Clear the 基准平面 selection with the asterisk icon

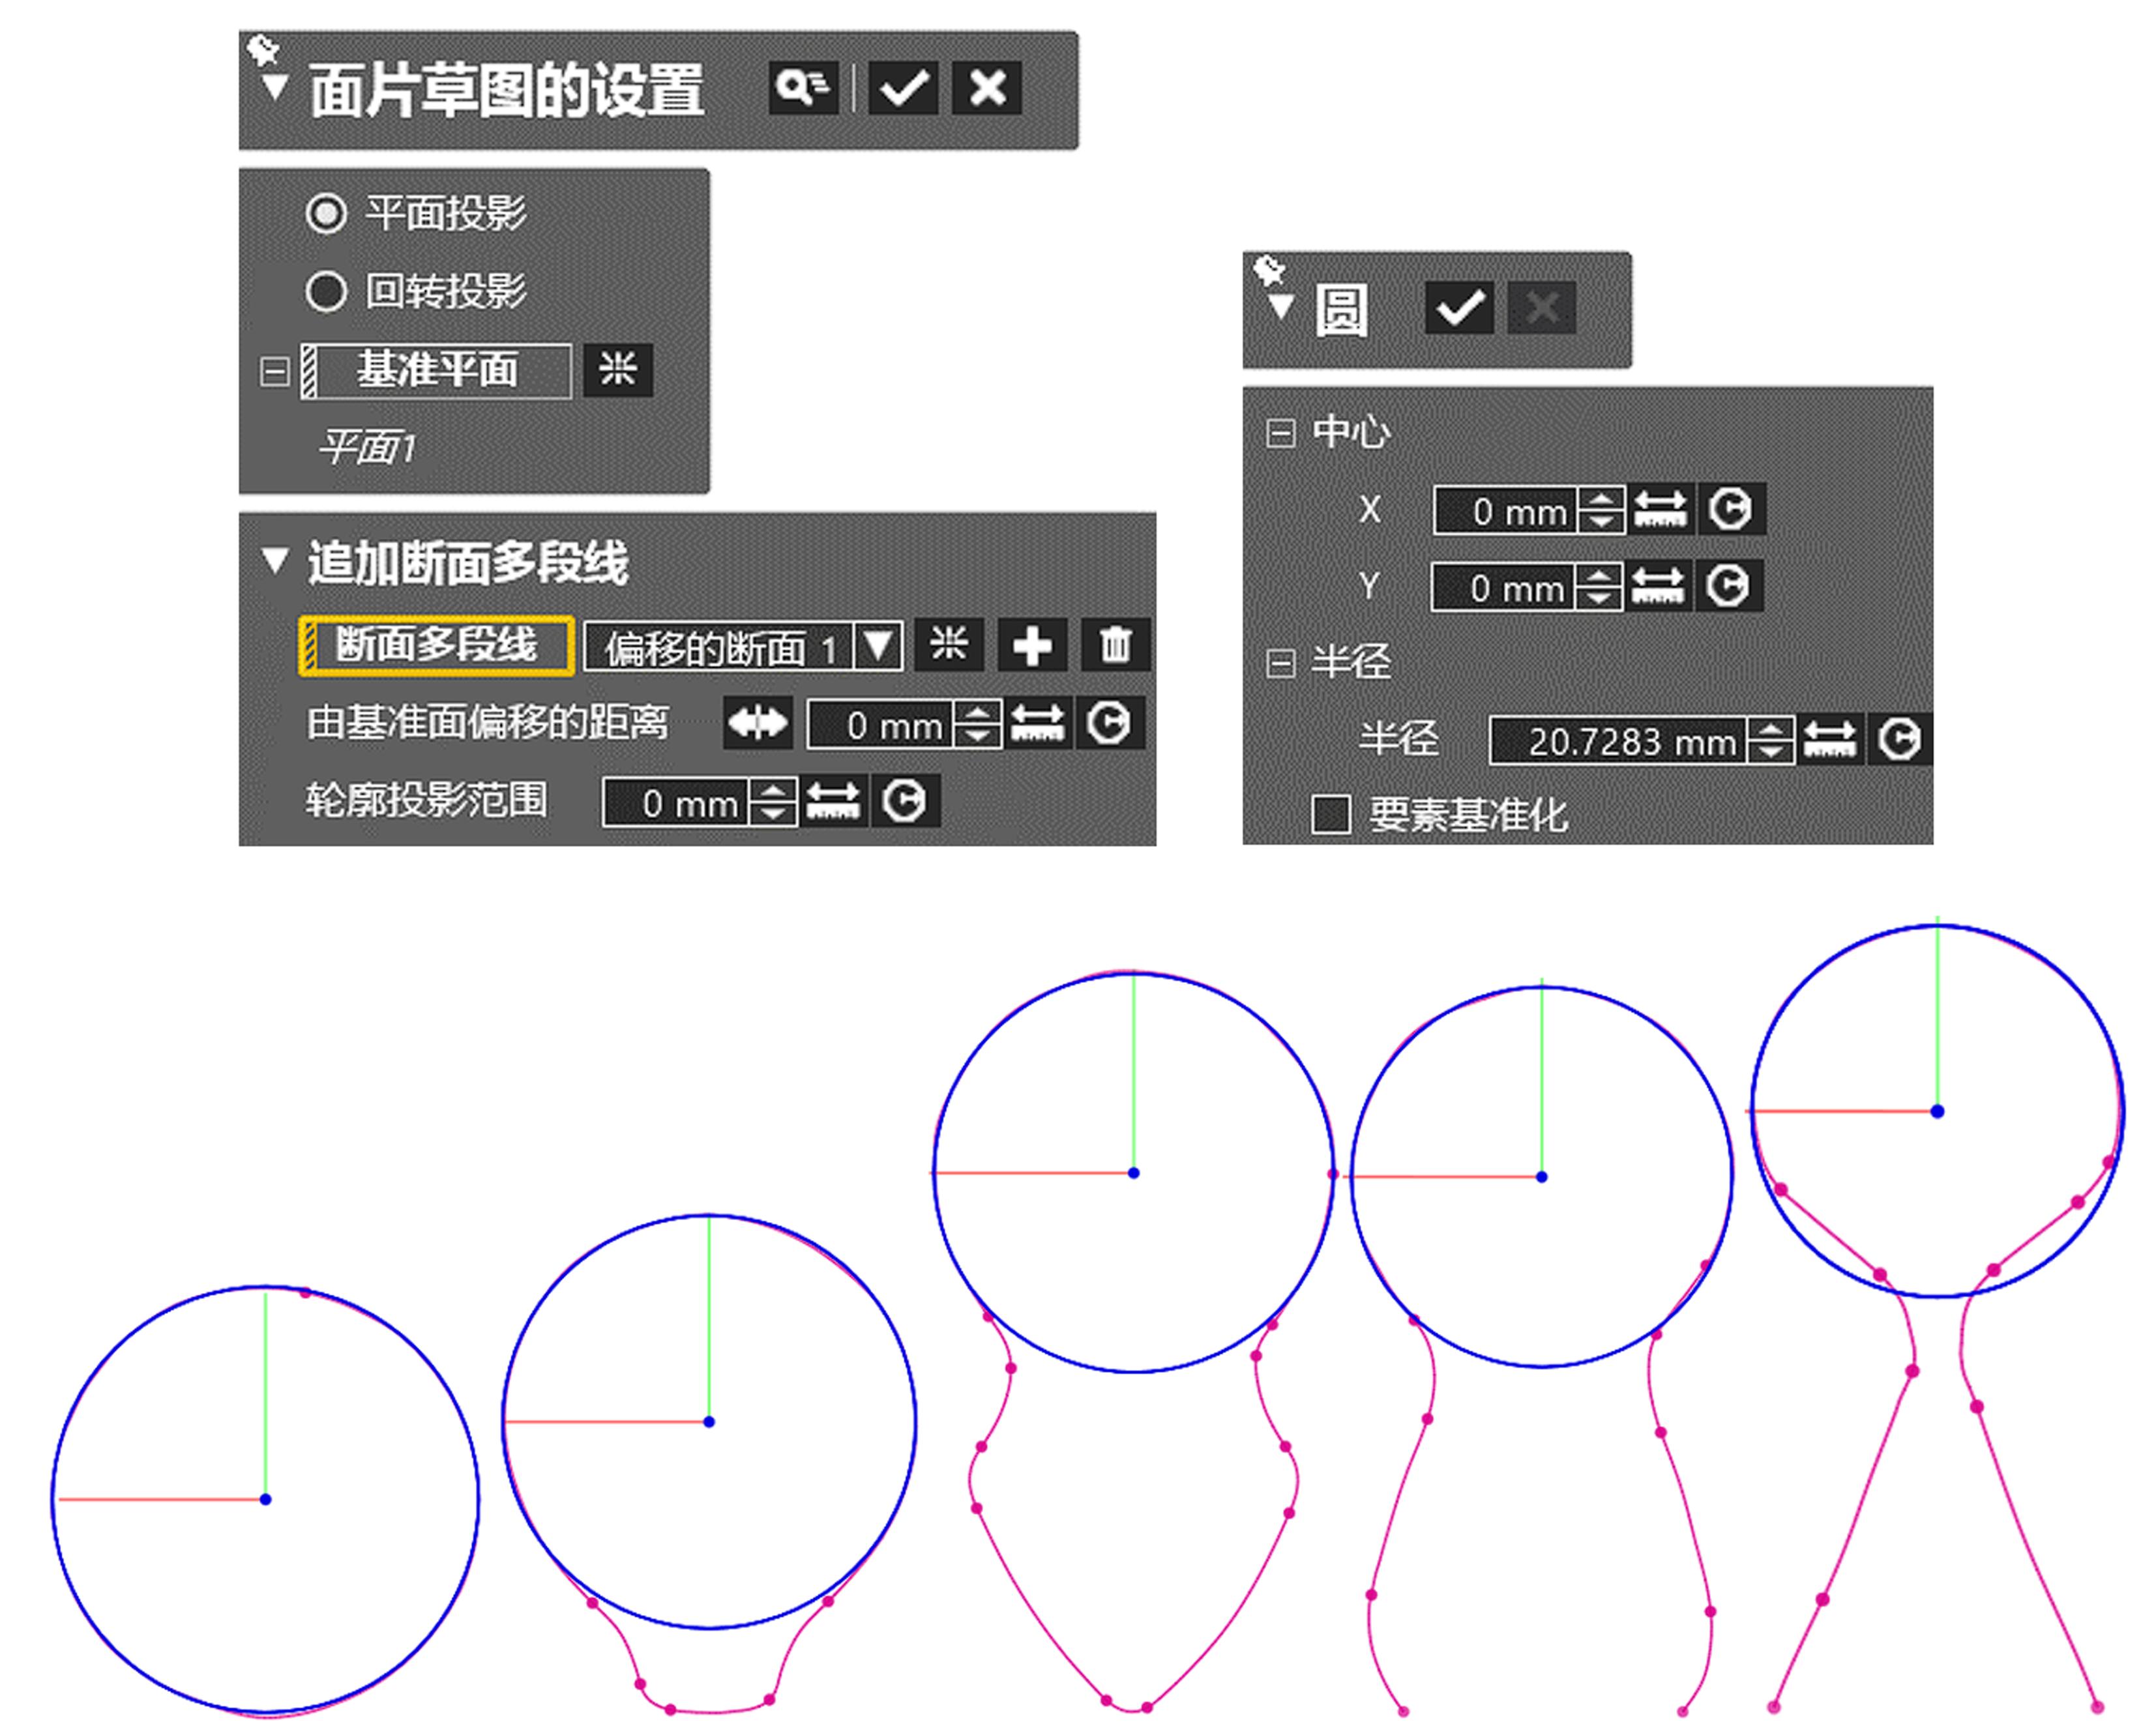click(x=618, y=371)
